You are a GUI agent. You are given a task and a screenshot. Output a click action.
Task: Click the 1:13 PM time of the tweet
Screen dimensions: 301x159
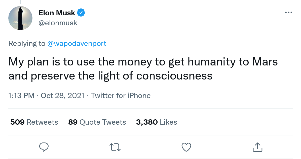coord(21,96)
